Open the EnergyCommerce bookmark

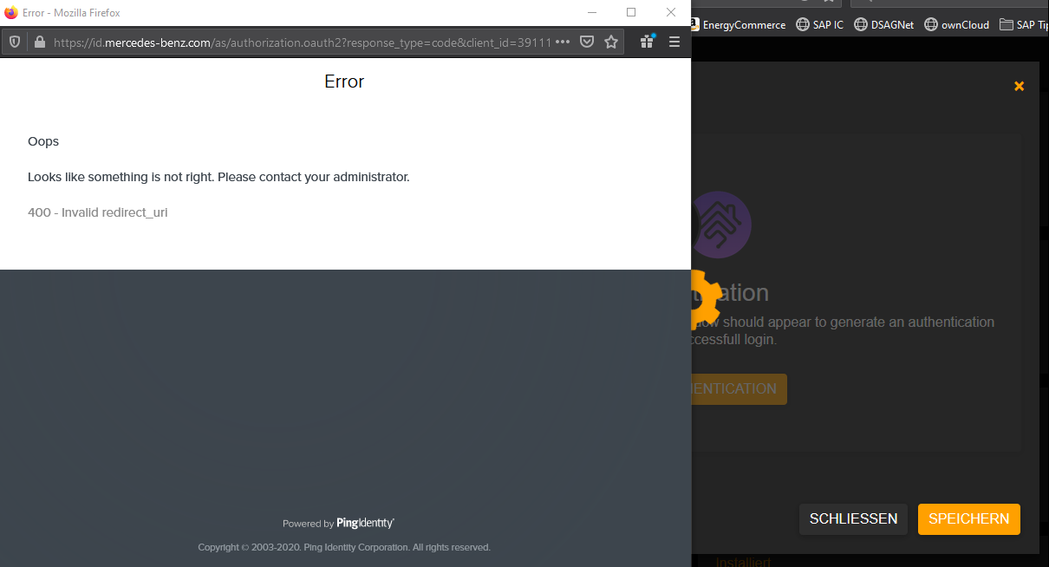[x=742, y=24]
